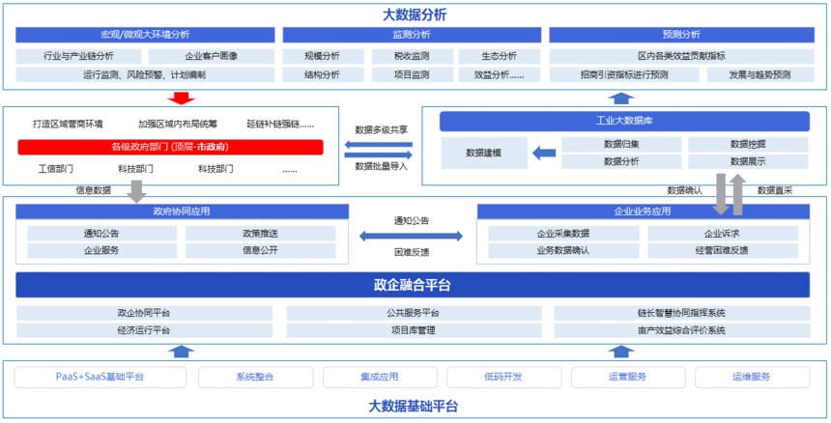The width and height of the screenshot is (831, 423).
Task: Click the 数据直采 label
Action: click(x=775, y=190)
